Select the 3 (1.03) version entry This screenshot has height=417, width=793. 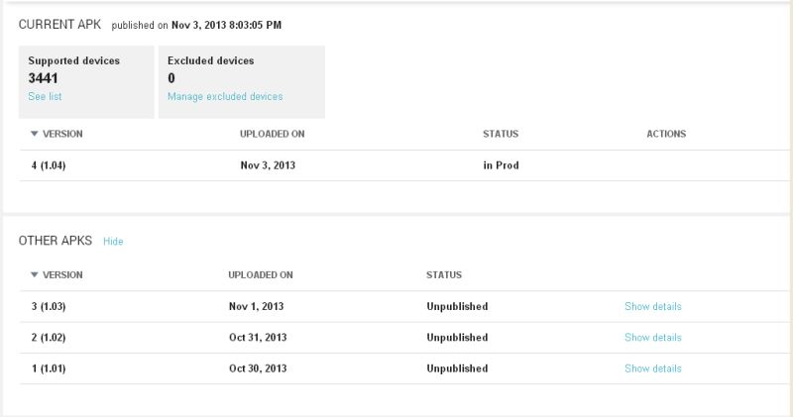pos(49,306)
